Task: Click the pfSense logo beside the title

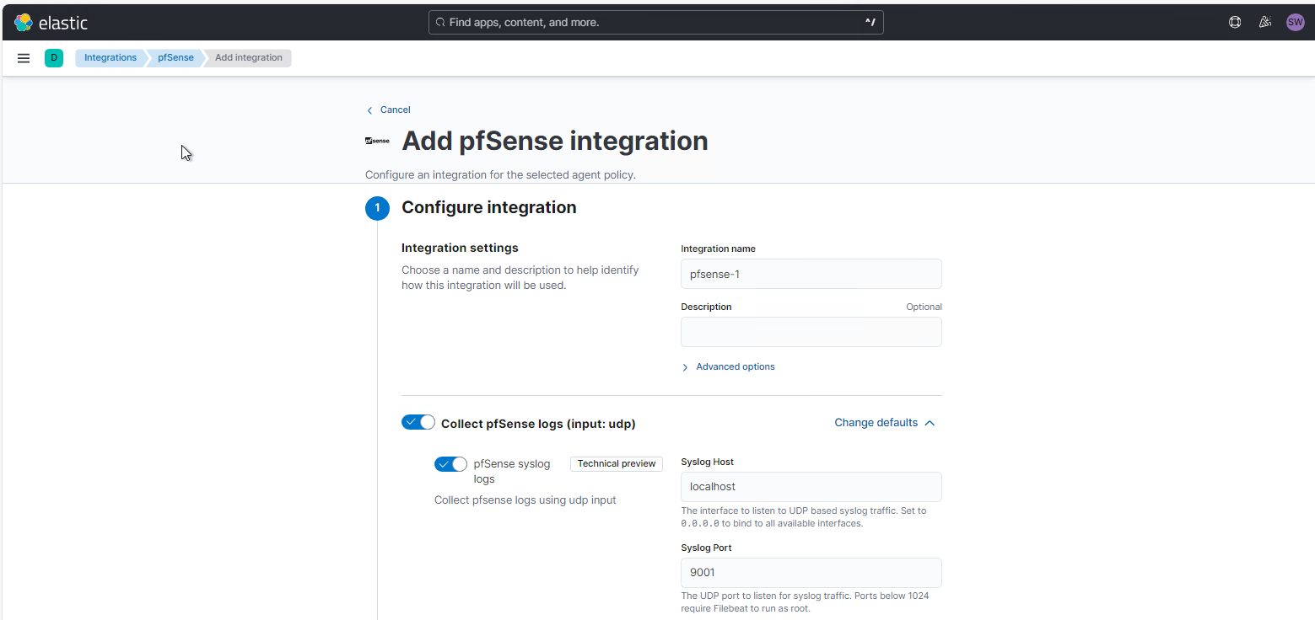Action: click(x=377, y=142)
